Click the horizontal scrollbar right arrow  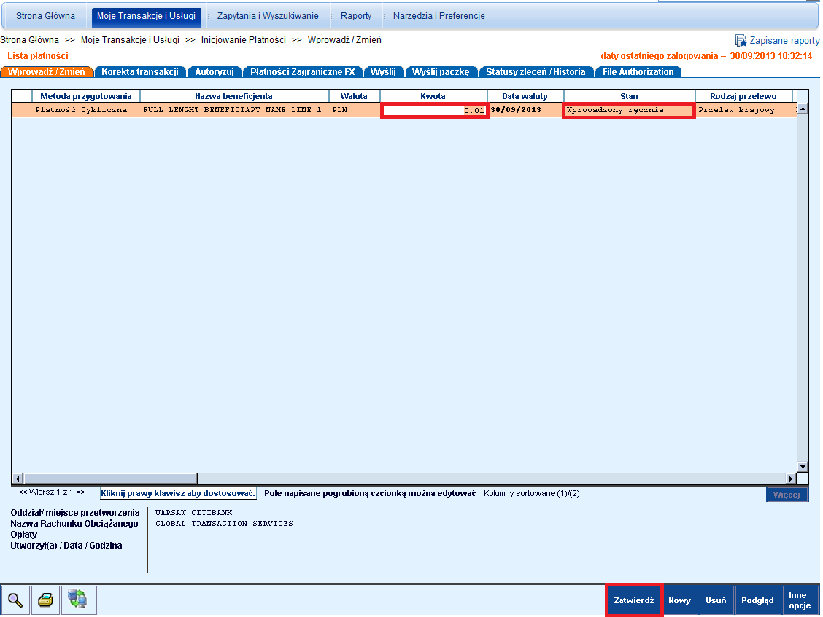(x=790, y=478)
